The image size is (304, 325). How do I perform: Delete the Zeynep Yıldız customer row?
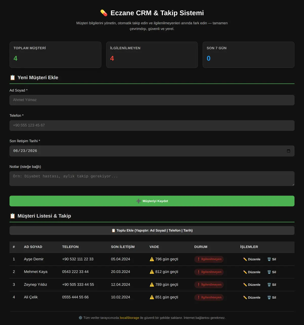click(272, 285)
